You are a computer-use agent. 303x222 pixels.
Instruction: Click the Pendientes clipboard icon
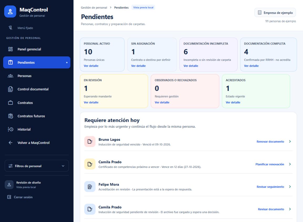click(x=11, y=62)
